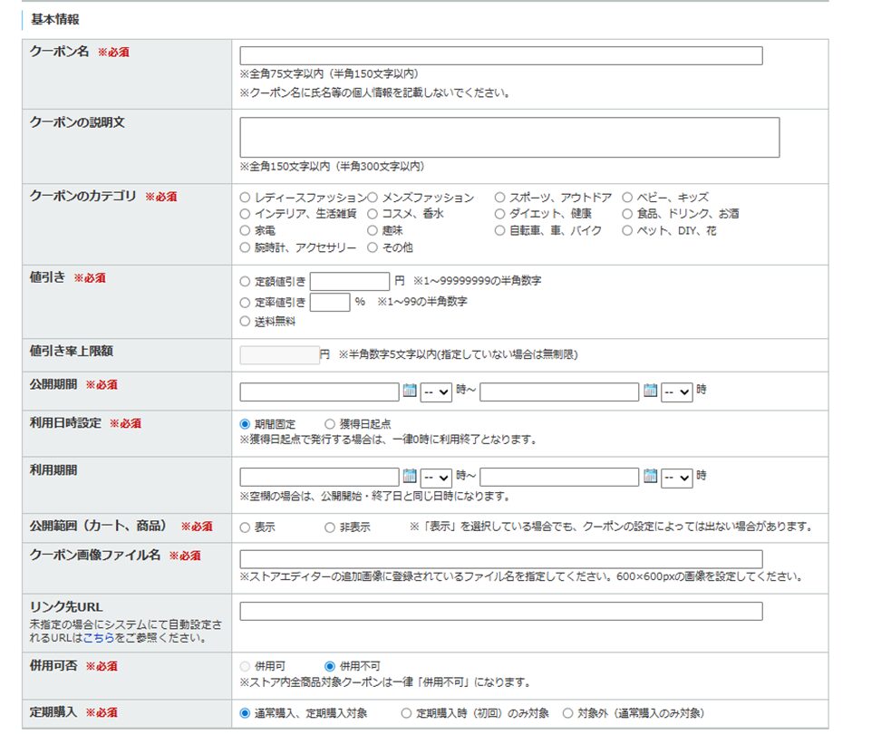Open the start hour dropdown in 公開期間
The height and width of the screenshot is (735, 881).
438,390
